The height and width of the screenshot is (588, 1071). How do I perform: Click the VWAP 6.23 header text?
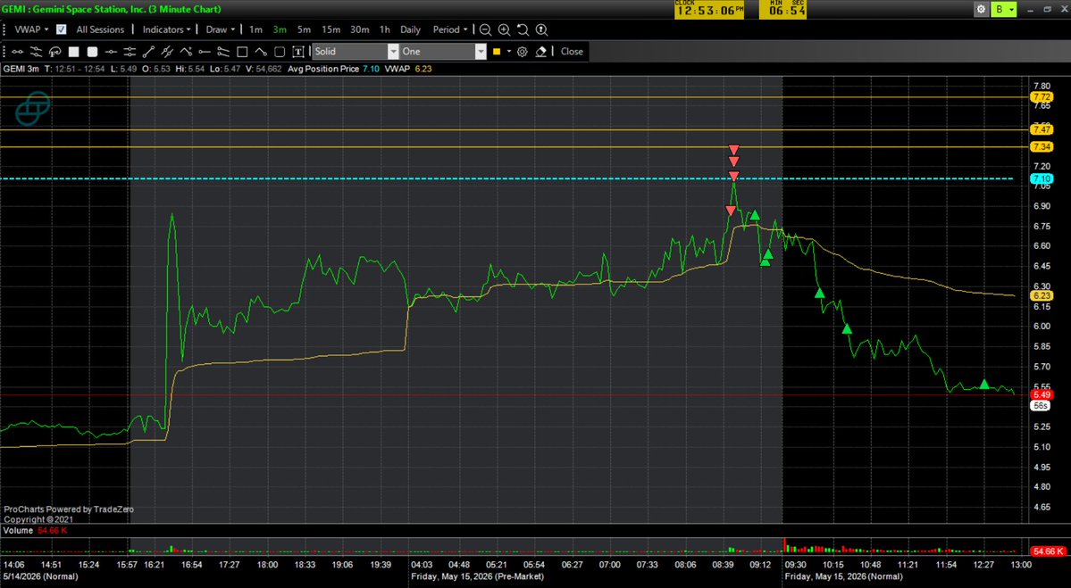coord(408,69)
